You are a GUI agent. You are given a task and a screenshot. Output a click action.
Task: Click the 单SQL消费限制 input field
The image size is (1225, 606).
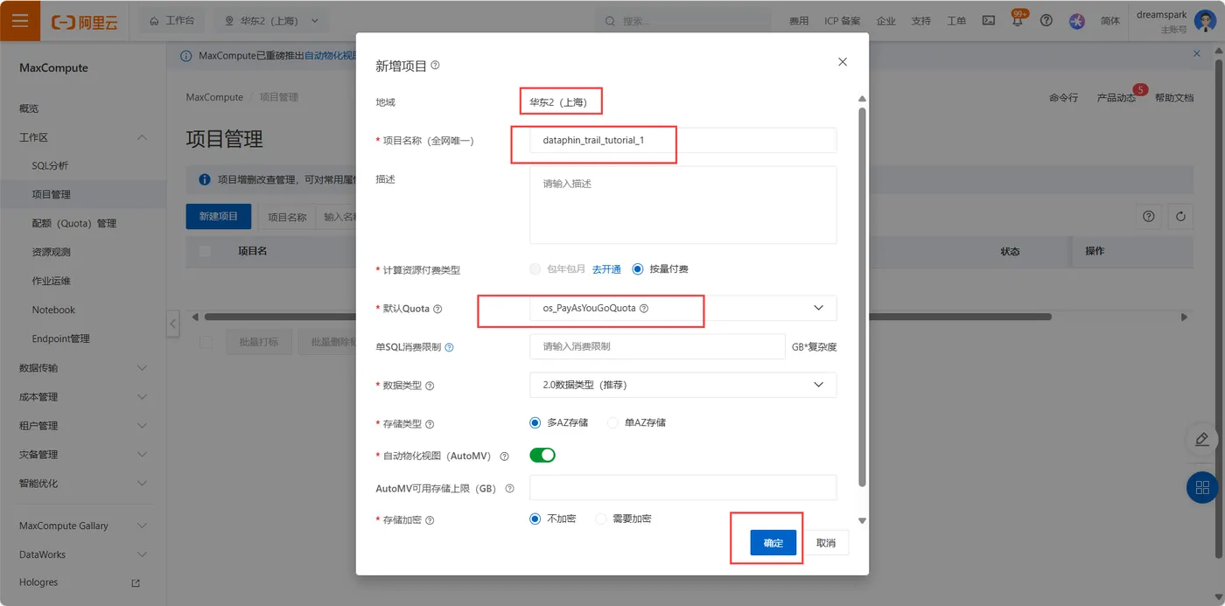coord(657,346)
